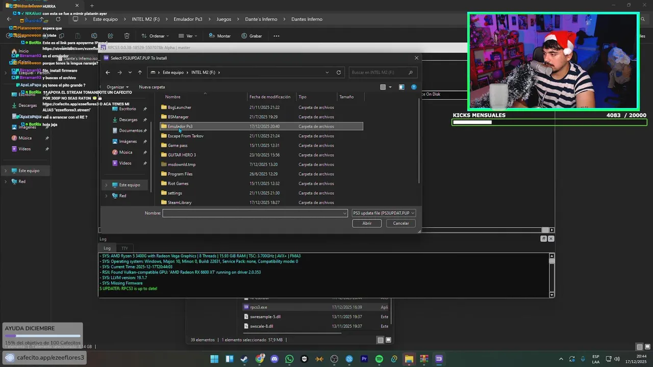The width and height of the screenshot is (653, 367).
Task: Click the Cancelar button
Action: pos(401,223)
